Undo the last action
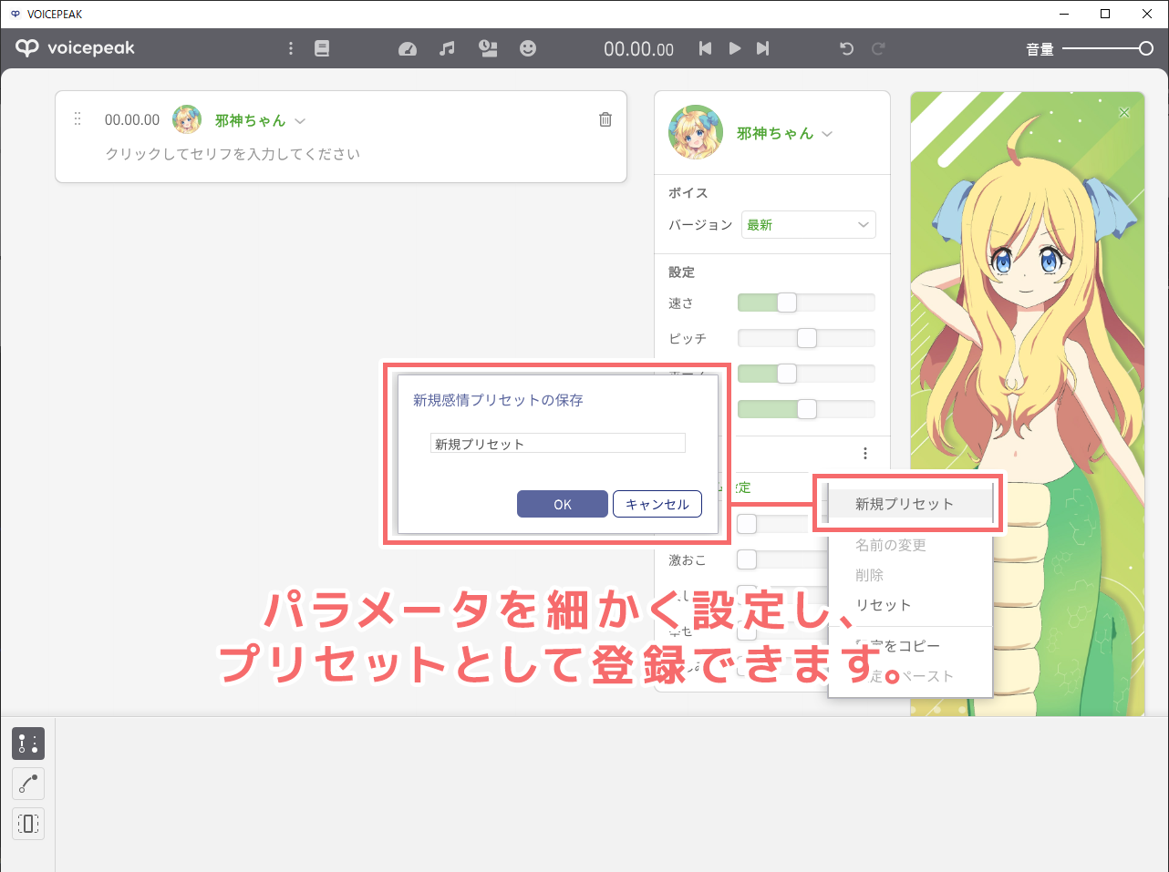 tap(846, 48)
